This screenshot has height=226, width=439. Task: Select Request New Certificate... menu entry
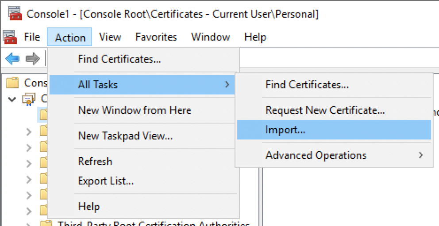click(325, 110)
